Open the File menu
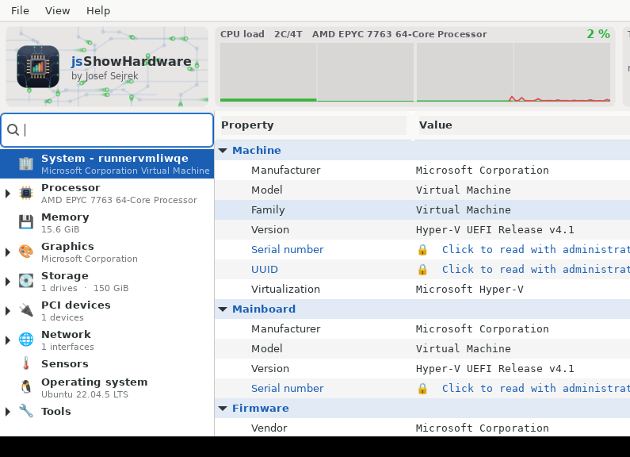This screenshot has width=630, height=457. coord(20,10)
